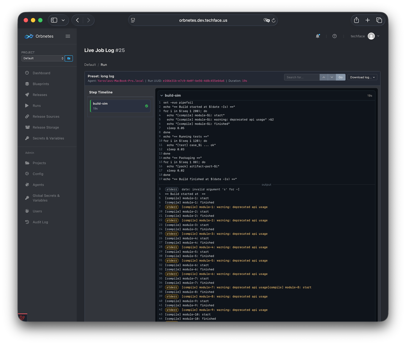Jump to previous search match arrow
This screenshot has height=345, width=406.
324,77
